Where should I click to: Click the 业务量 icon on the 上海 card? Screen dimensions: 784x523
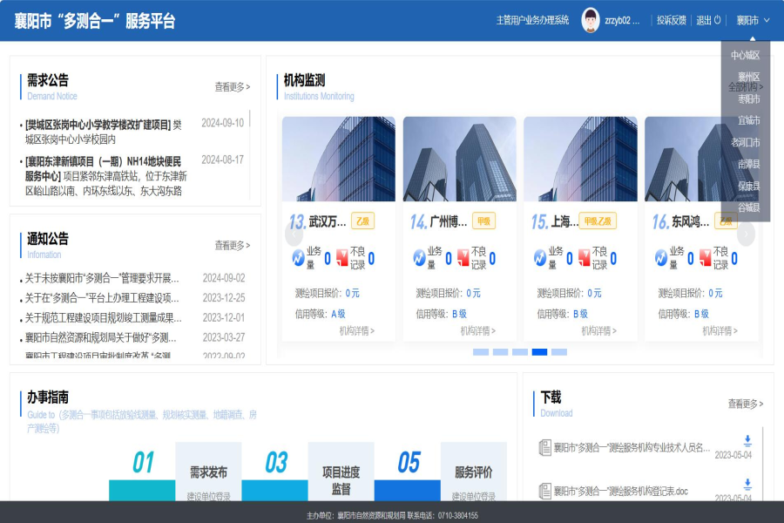tap(540, 258)
